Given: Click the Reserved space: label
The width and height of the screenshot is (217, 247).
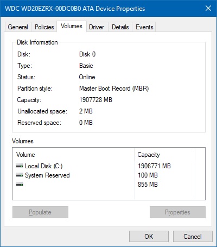Looking at the screenshot, I should (39, 123).
